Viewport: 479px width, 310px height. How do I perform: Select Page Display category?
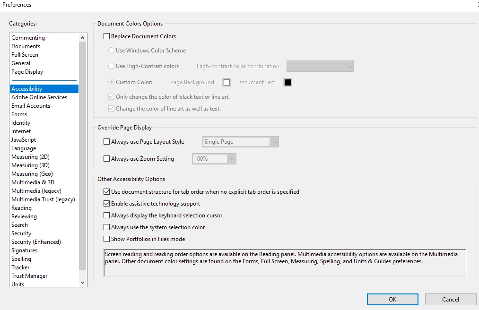pyautogui.click(x=44, y=72)
